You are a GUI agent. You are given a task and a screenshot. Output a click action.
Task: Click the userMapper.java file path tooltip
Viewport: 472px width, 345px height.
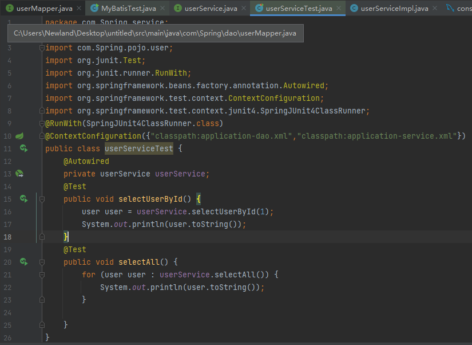[155, 33]
